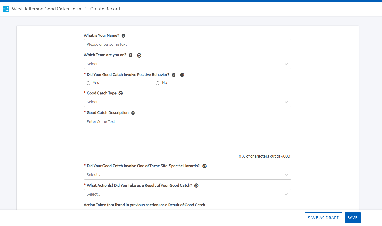Open the Good Catch Type dropdown
The width and height of the screenshot is (382, 226).
(x=286, y=102)
